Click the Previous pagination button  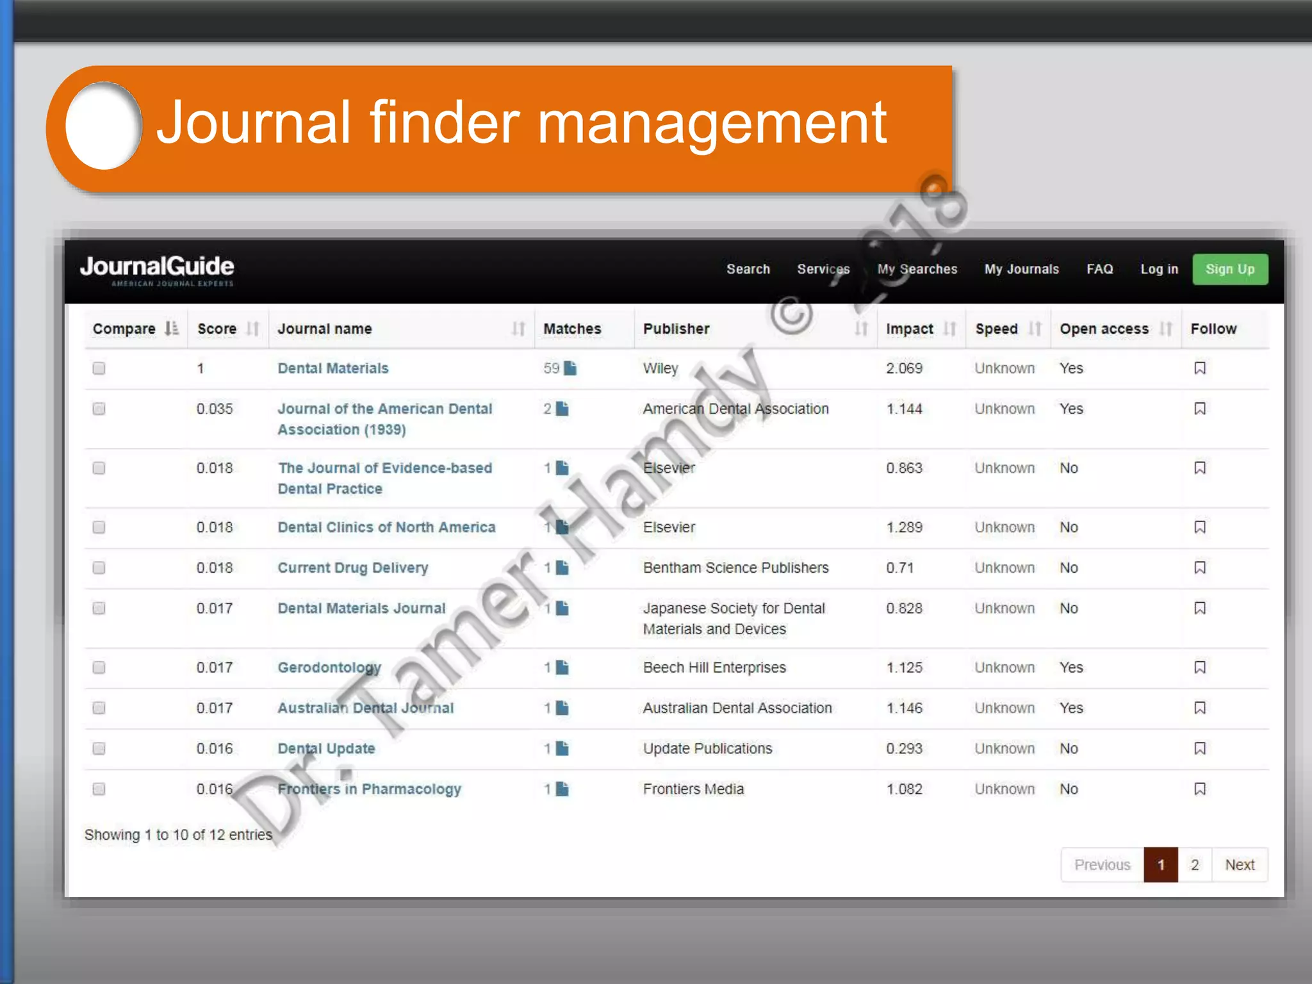[x=1103, y=865]
